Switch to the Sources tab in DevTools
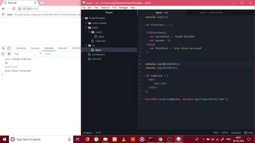 point(35,48)
